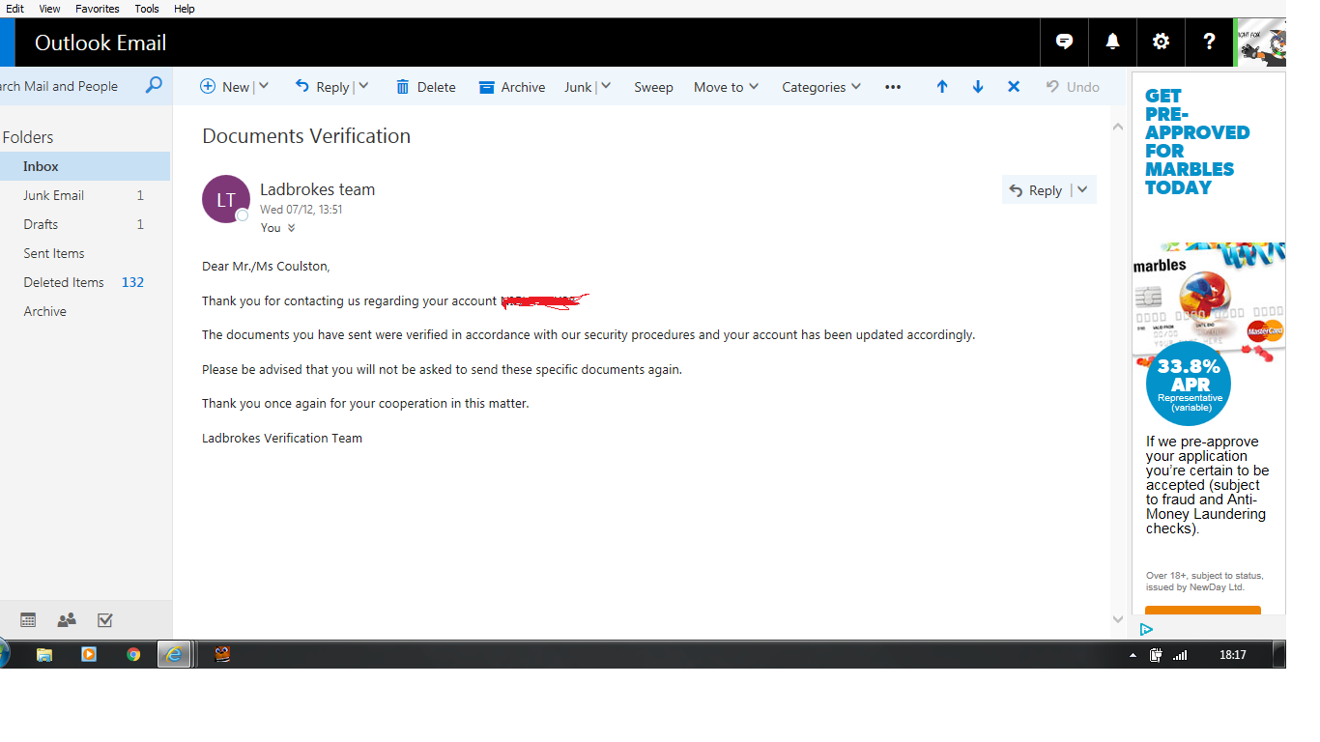Click the Sweep button
Viewport: 1320px width, 742px height.
[653, 87]
